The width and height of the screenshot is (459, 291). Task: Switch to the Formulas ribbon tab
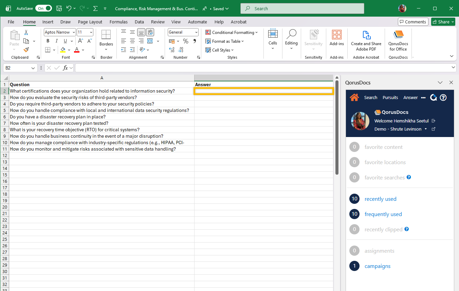click(x=118, y=22)
